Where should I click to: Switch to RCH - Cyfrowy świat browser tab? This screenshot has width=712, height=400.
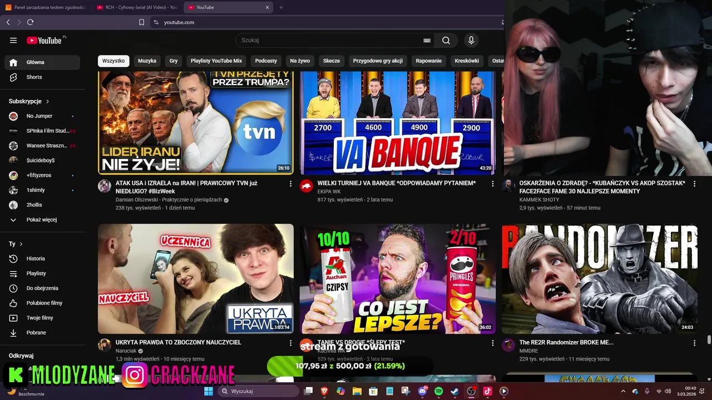[137, 7]
